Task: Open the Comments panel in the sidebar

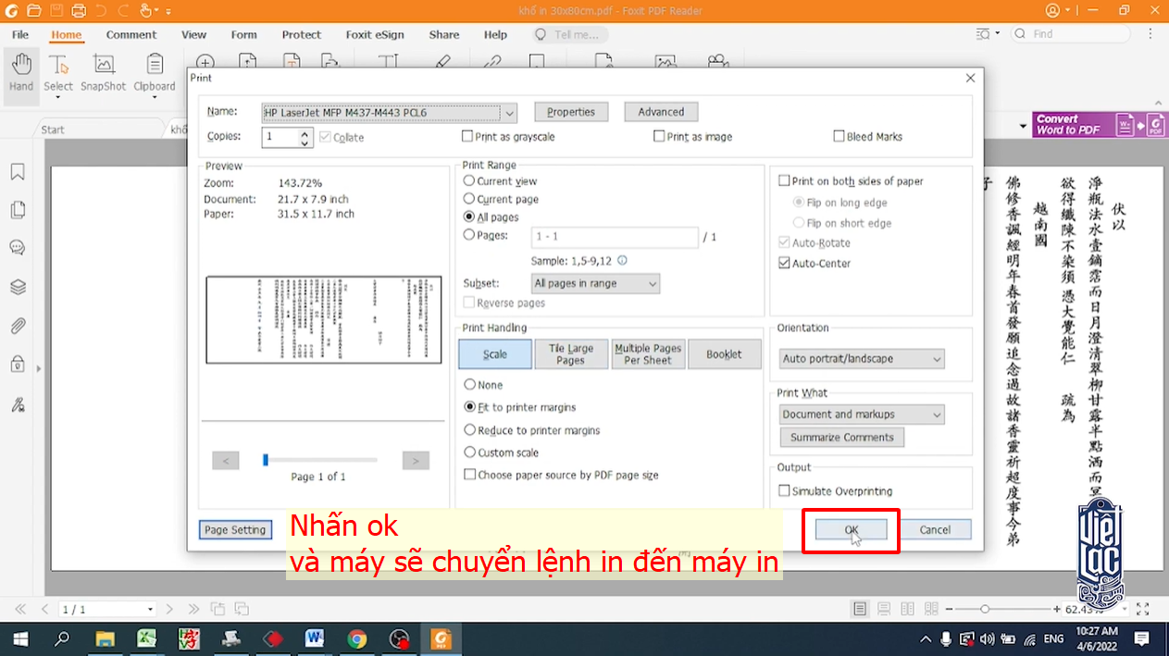Action: coord(18,248)
